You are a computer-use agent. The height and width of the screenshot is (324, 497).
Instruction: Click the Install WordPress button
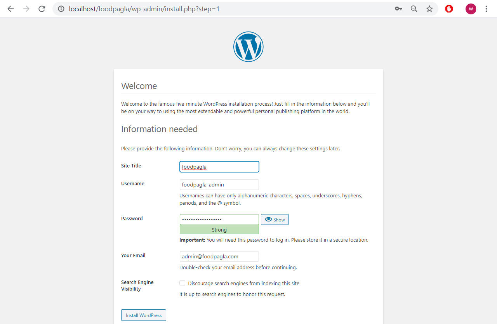pos(144,315)
